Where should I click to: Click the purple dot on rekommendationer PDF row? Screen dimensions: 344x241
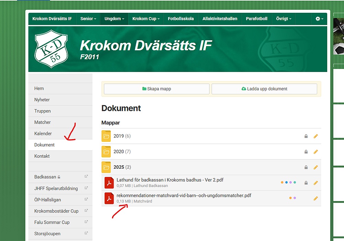click(295, 198)
